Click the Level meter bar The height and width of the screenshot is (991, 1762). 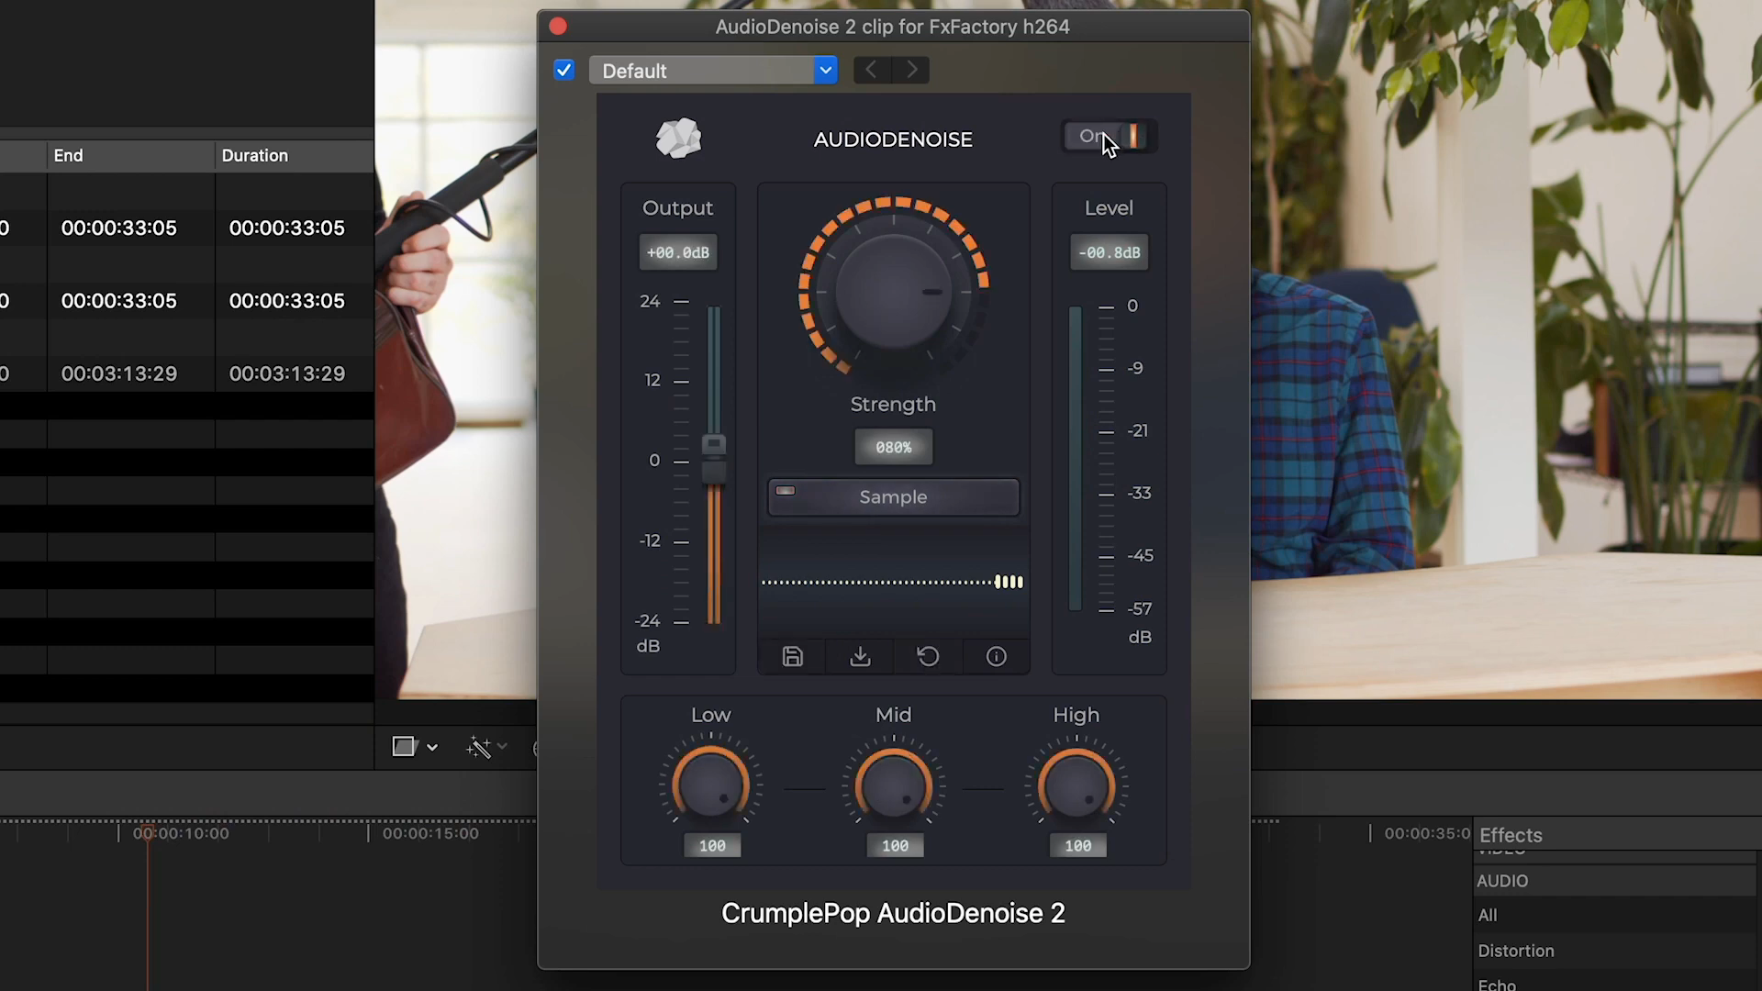click(1075, 459)
